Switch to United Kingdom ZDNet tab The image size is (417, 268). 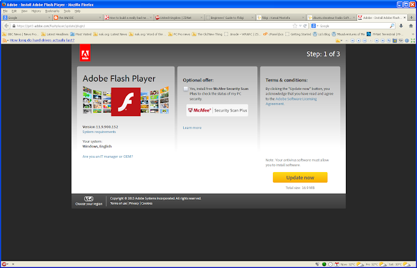179,18
